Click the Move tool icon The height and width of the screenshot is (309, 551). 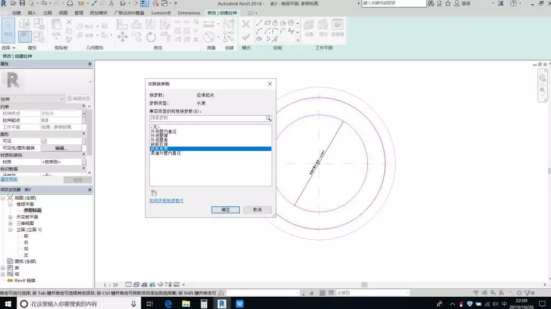click(122, 36)
